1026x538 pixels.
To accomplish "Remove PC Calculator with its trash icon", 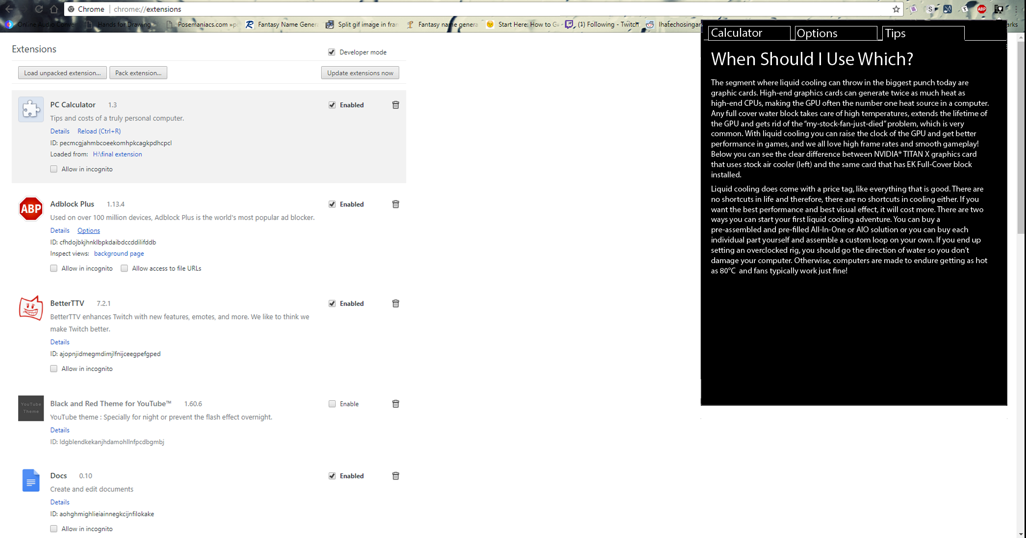I will 396,105.
